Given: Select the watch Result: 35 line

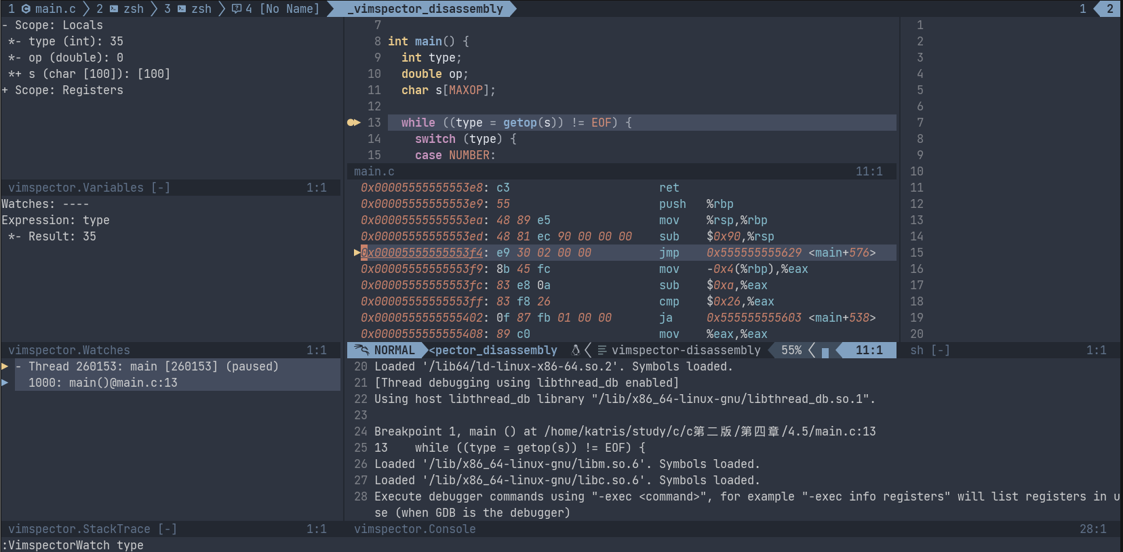Looking at the screenshot, I should pyautogui.click(x=52, y=236).
